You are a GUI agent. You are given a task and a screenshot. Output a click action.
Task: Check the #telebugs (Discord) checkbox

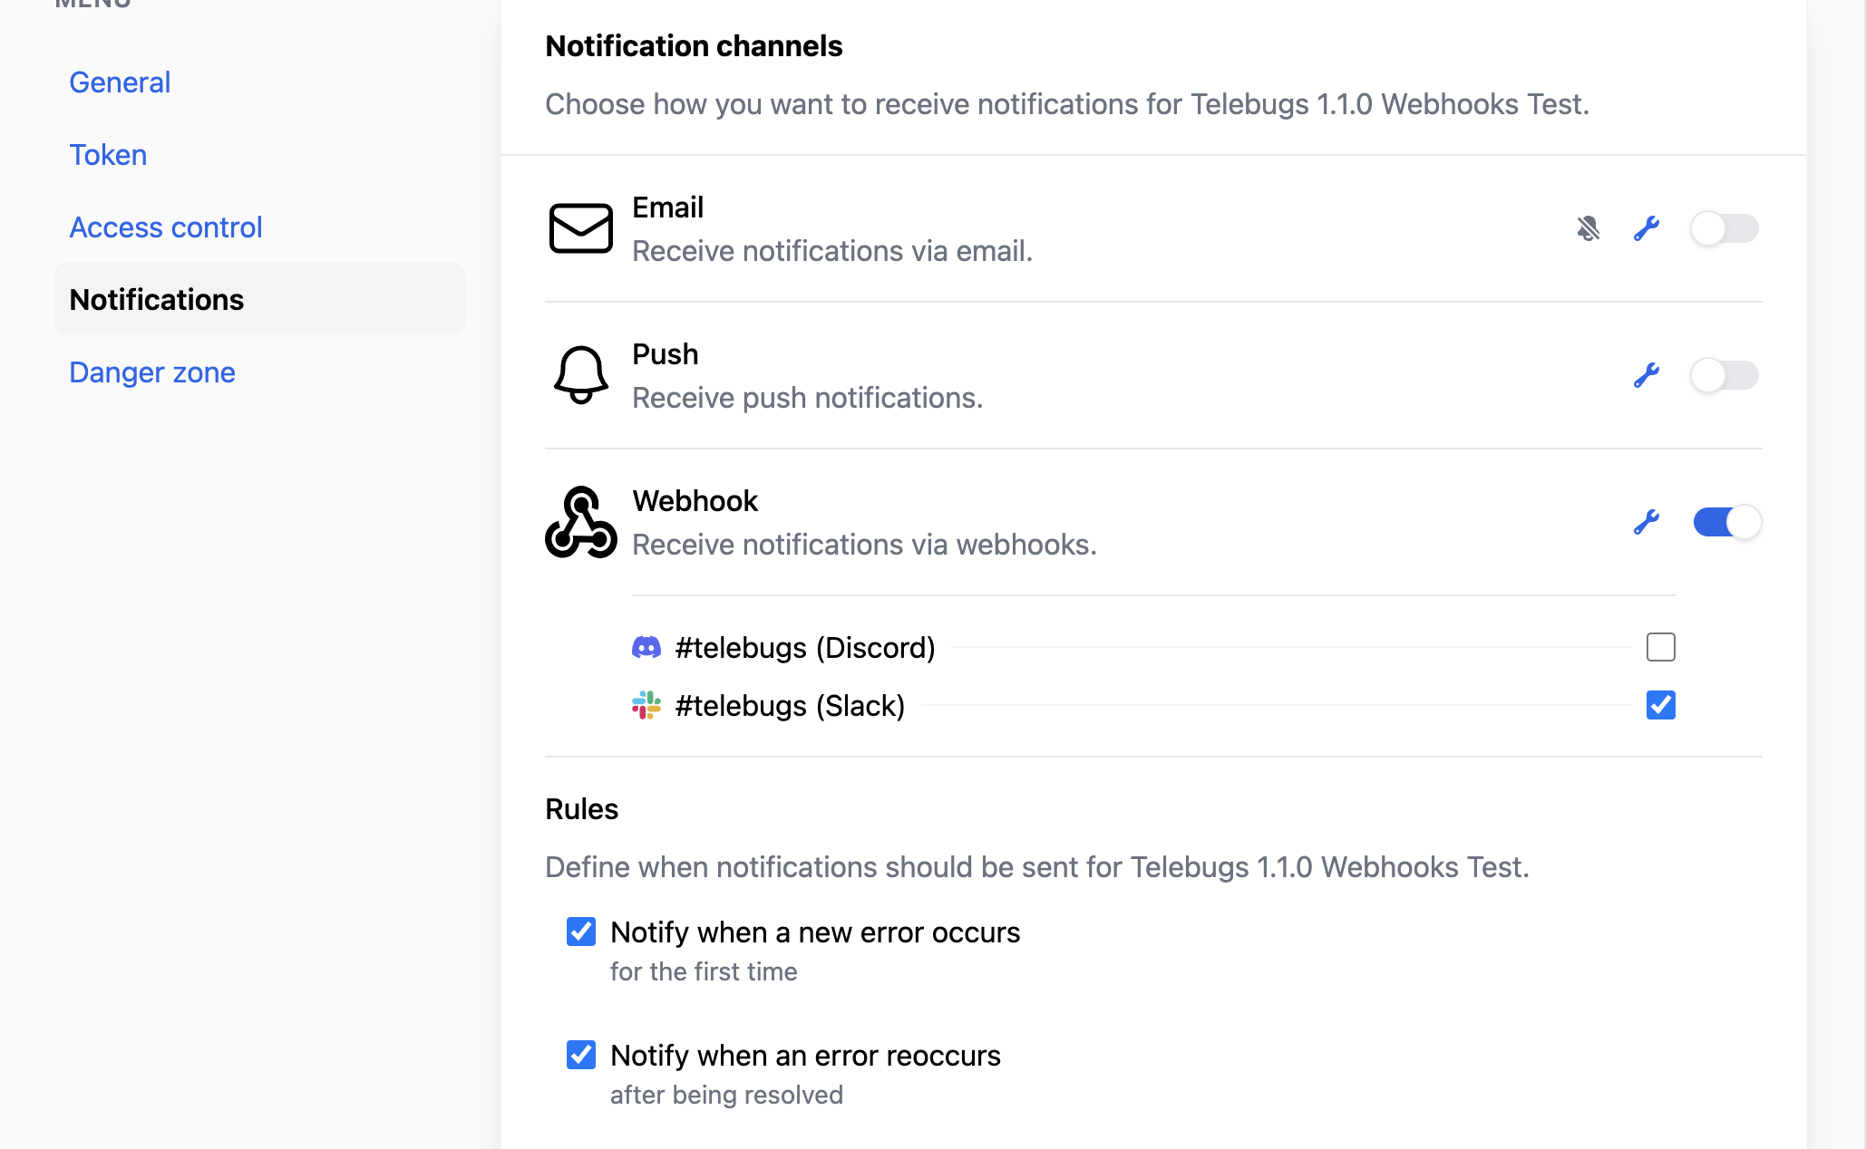click(1660, 647)
